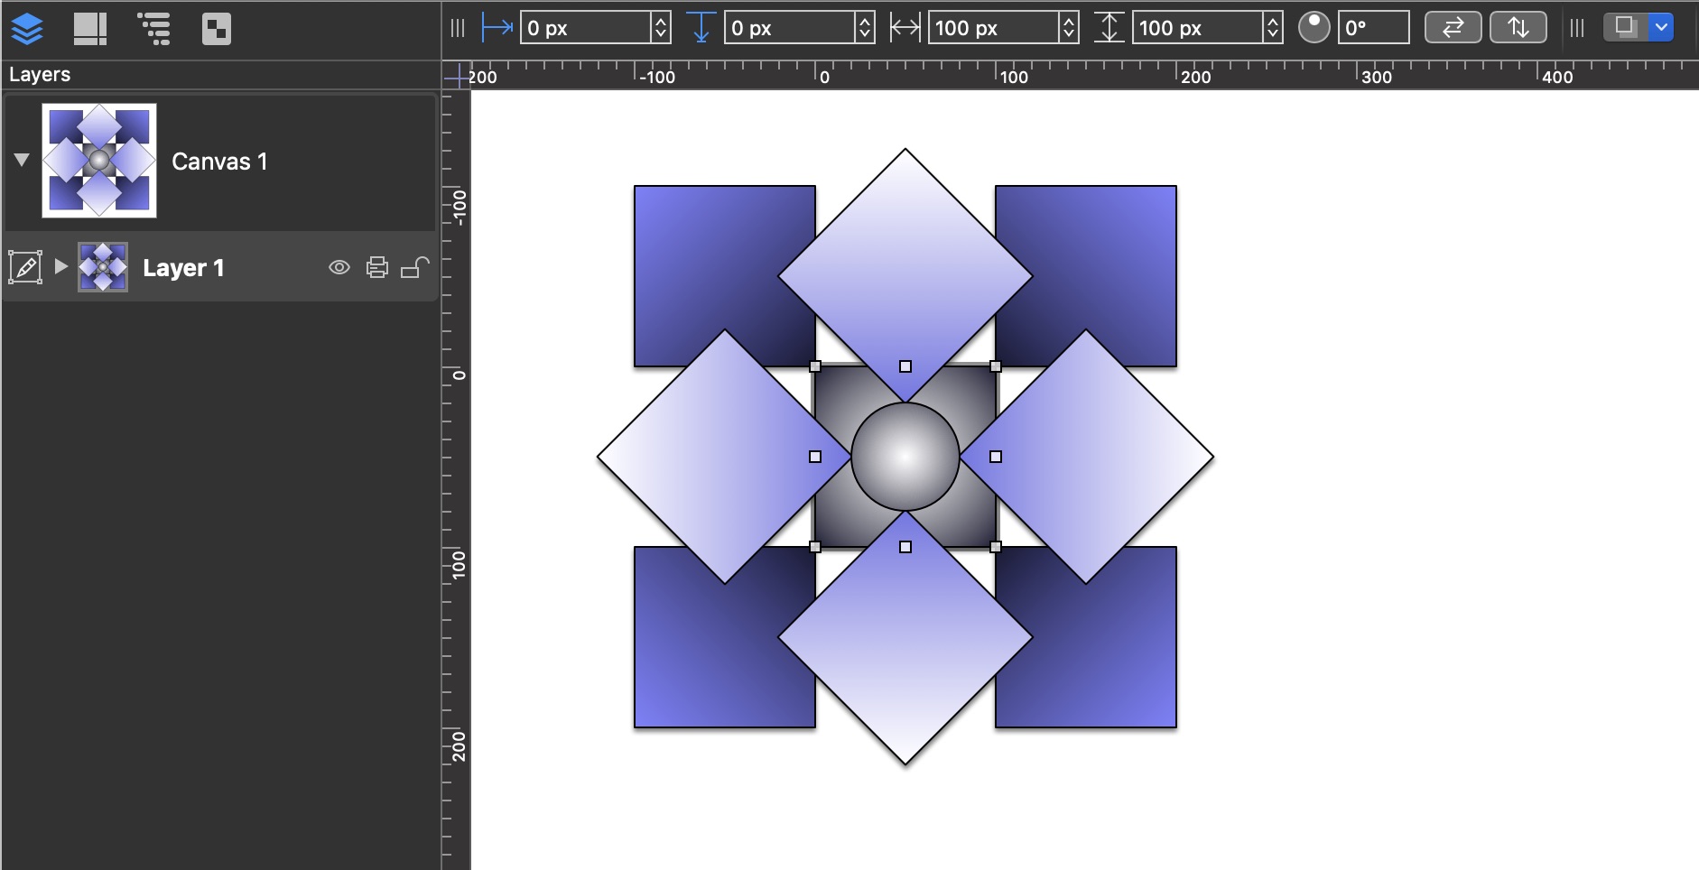Toggle Layer 1 lock icon
Viewport: 1699px width, 870px height.
coord(414,267)
